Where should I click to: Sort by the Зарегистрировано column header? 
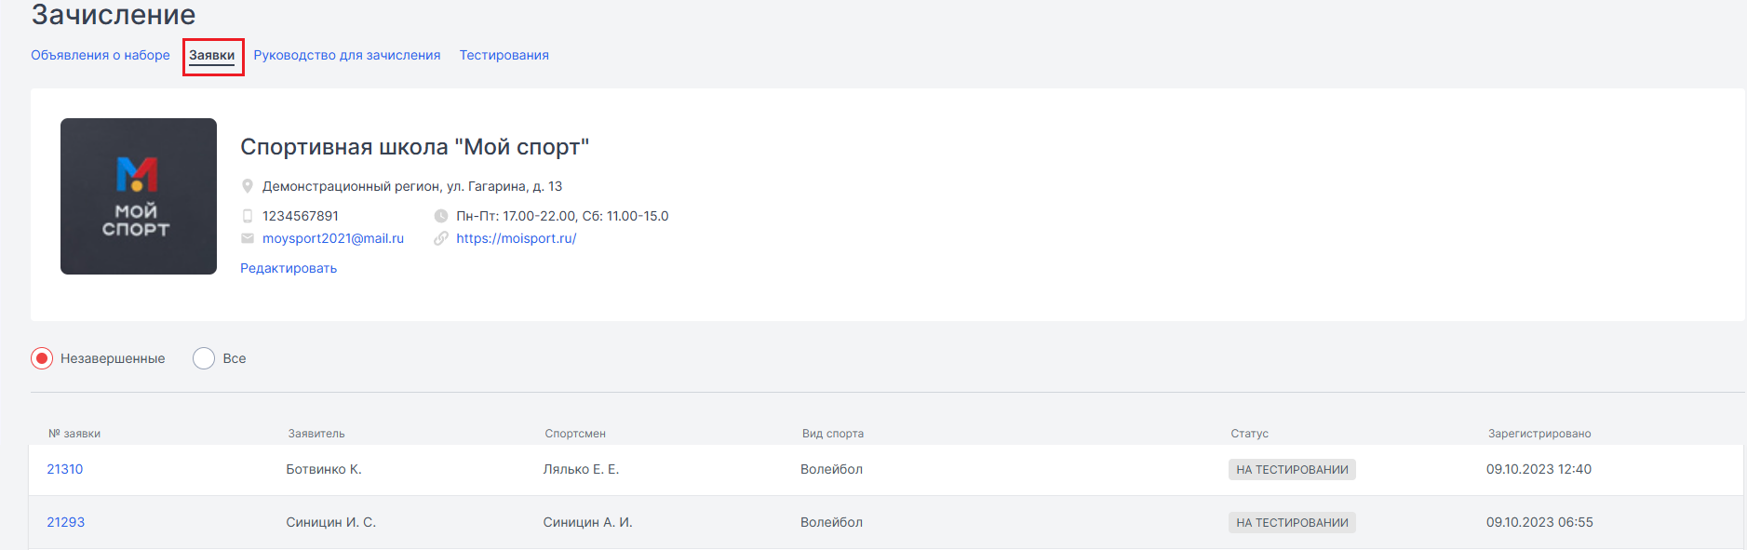click(1539, 434)
